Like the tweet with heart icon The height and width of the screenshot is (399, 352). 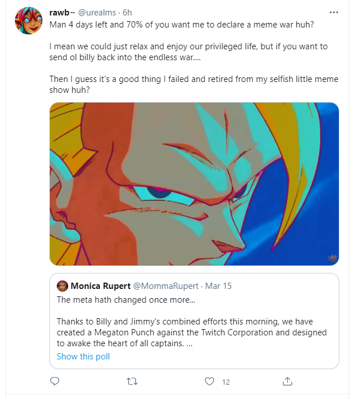209,381
